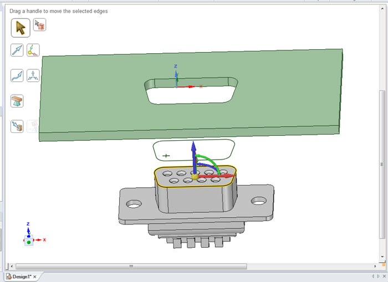Click the next-tab arrow at bottom right
The width and height of the screenshot is (388, 282).
coord(379,276)
